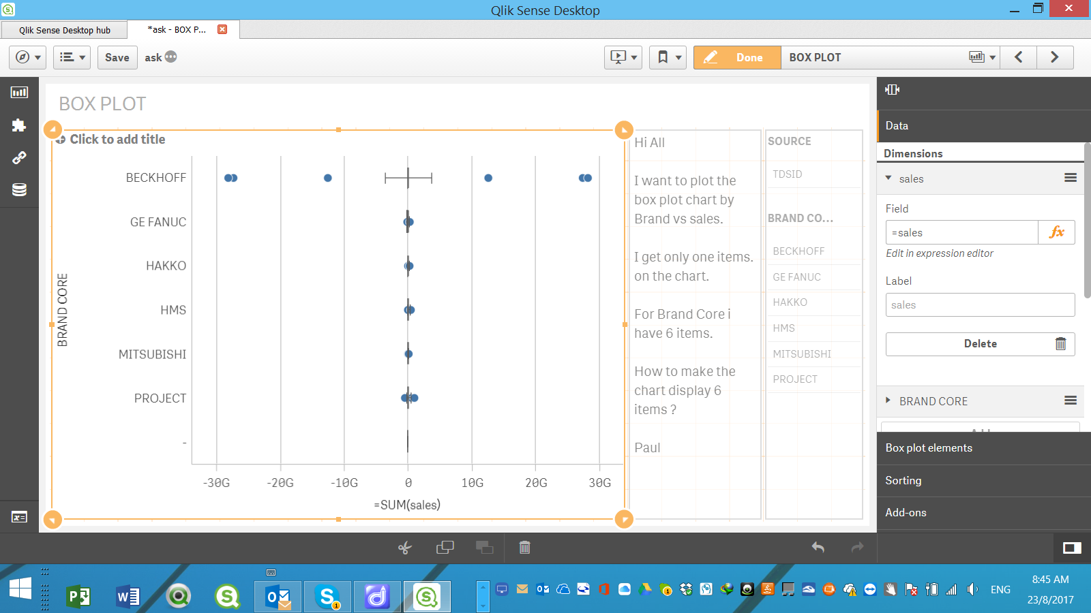
Task: Open the Sorting section in the properties panel
Action: tap(903, 480)
